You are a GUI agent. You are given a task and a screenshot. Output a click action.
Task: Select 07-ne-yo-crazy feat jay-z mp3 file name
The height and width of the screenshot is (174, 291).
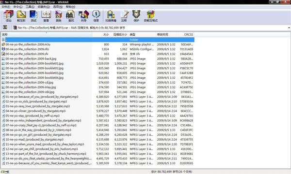coord(41,125)
